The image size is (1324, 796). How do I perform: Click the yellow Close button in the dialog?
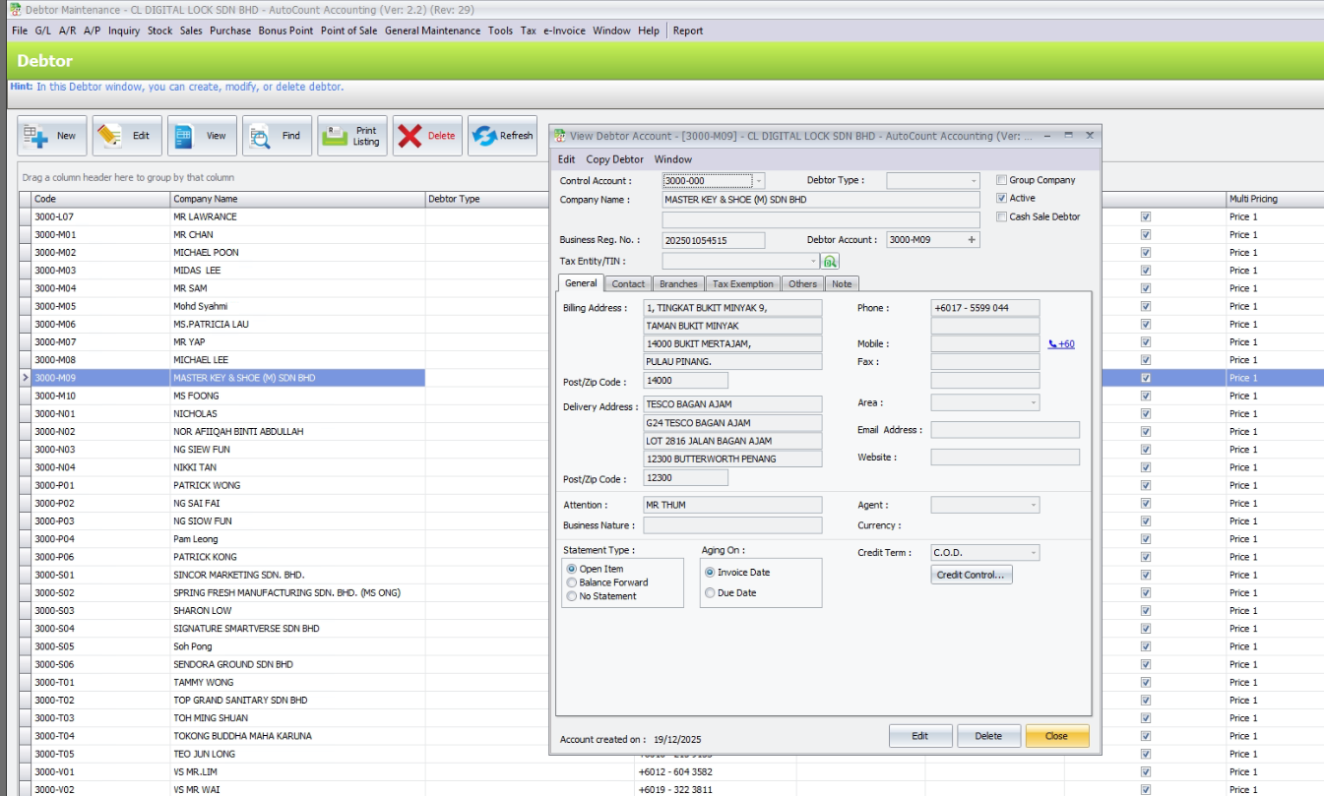(1057, 736)
